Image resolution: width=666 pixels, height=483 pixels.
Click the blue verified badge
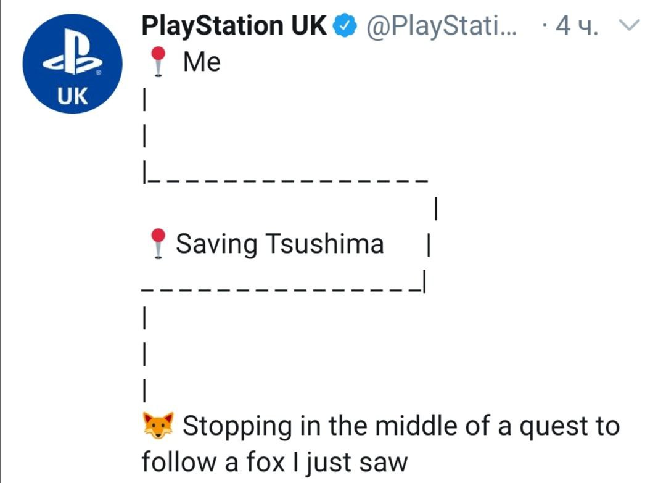[345, 25]
